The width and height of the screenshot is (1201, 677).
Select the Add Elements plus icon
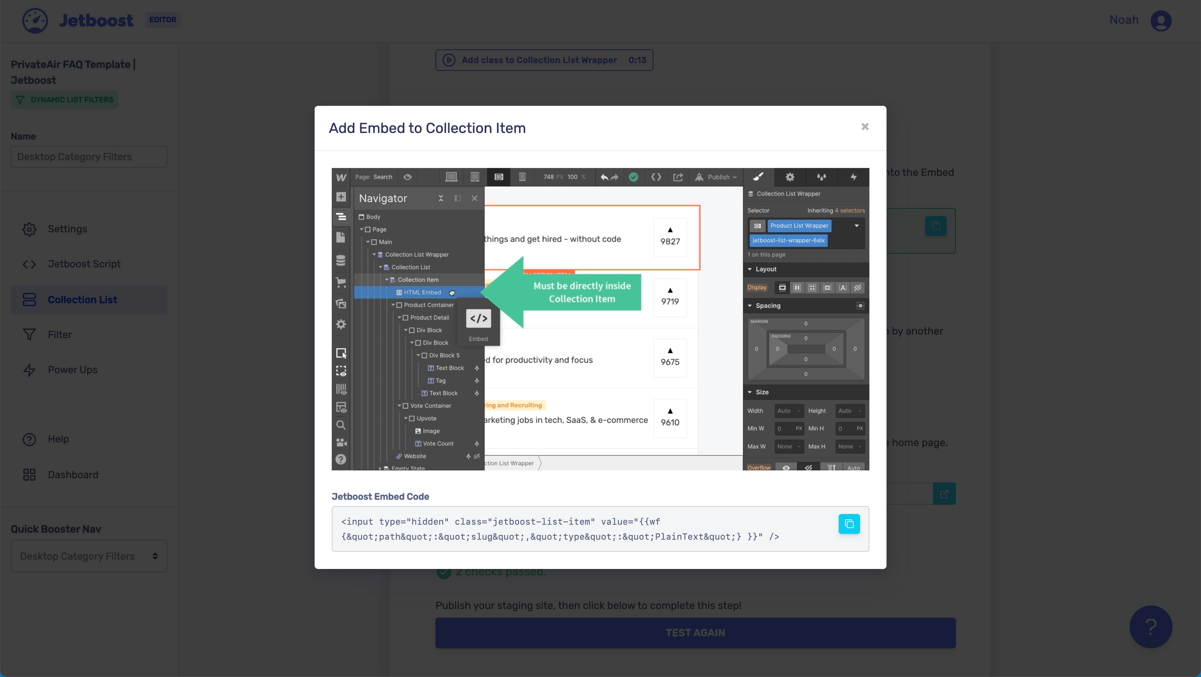click(340, 198)
